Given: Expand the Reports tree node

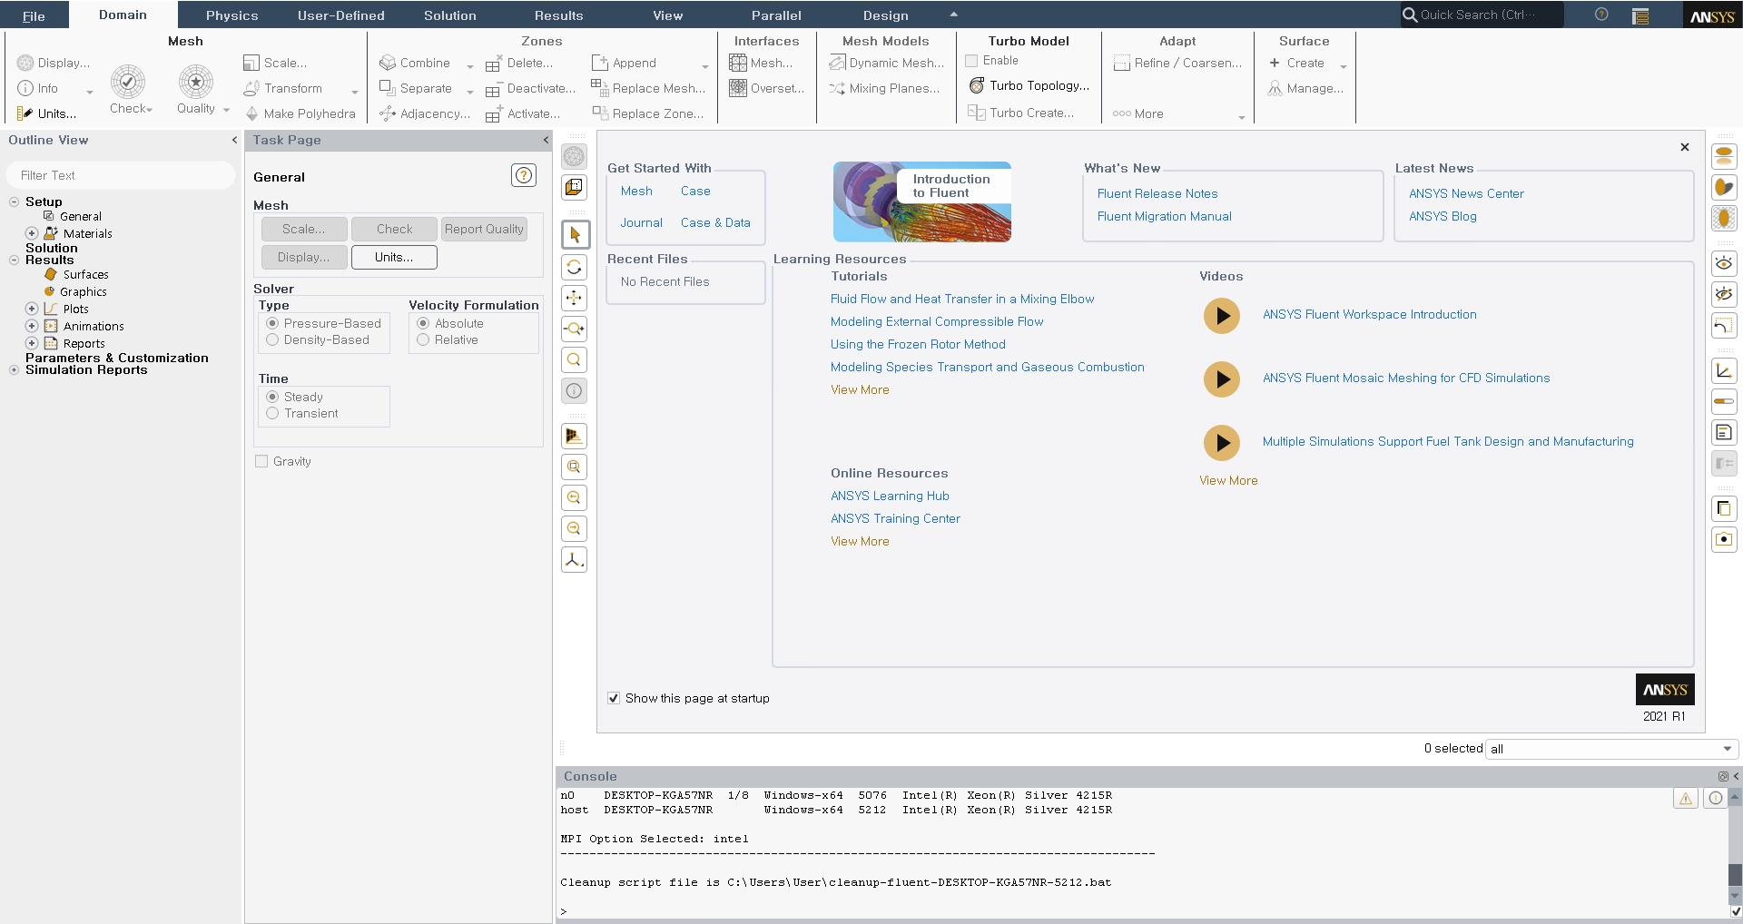Looking at the screenshot, I should [32, 343].
